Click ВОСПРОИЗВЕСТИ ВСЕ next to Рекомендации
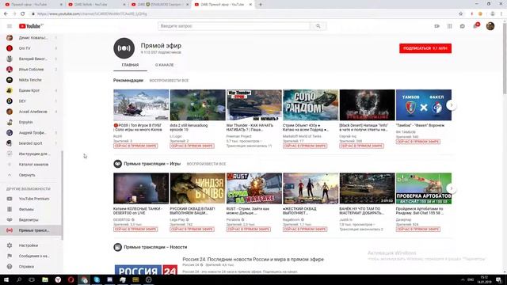This screenshot has height=285, width=507. pyautogui.click(x=169, y=81)
